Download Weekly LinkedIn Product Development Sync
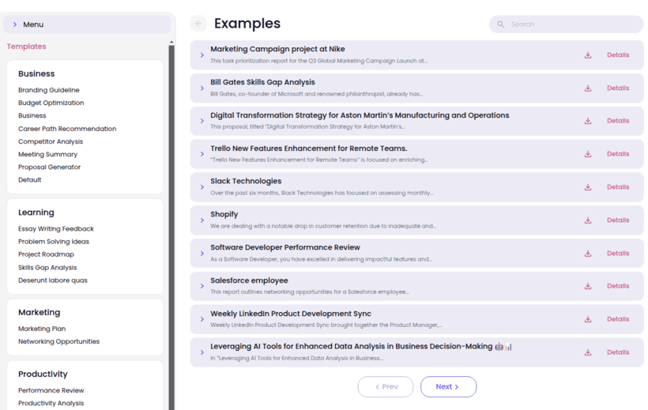Screen dimensions: 648x410 587,320
